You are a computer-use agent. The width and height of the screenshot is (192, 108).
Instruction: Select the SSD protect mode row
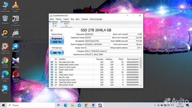pyautogui.click(x=95, y=85)
